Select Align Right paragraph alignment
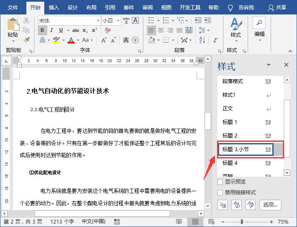The image size is (297, 227). point(170,30)
